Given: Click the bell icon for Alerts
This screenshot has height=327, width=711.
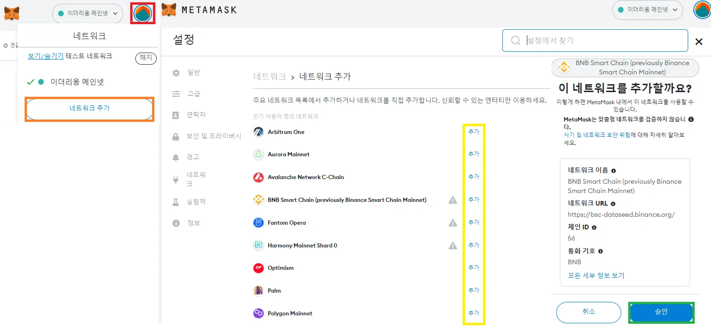Looking at the screenshot, I should pos(176,158).
